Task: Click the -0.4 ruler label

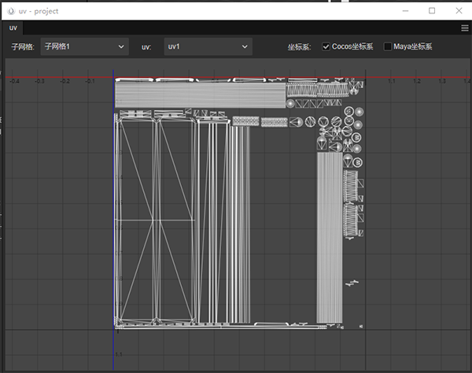Action: click(13, 81)
